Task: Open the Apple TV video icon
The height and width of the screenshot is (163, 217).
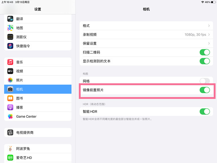Action: pos(10,71)
